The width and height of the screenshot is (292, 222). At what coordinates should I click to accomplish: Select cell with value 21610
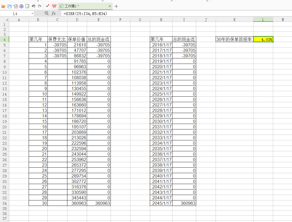tap(77, 45)
